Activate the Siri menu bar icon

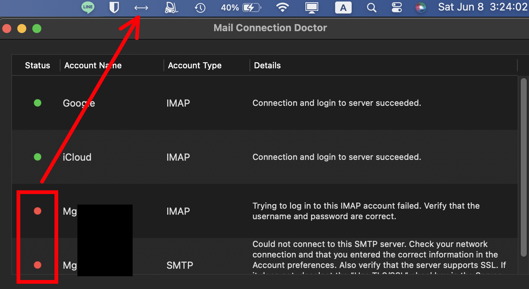click(x=421, y=8)
